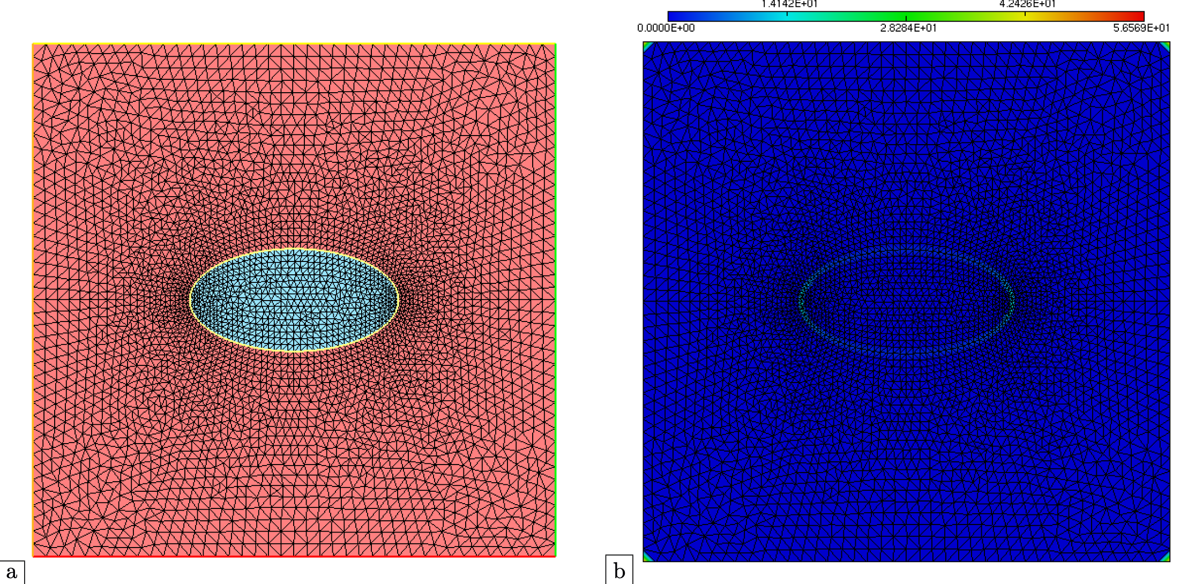Pick the green middle of the colorbar
Image resolution: width=1180 pixels, height=584 pixels.
click(906, 16)
